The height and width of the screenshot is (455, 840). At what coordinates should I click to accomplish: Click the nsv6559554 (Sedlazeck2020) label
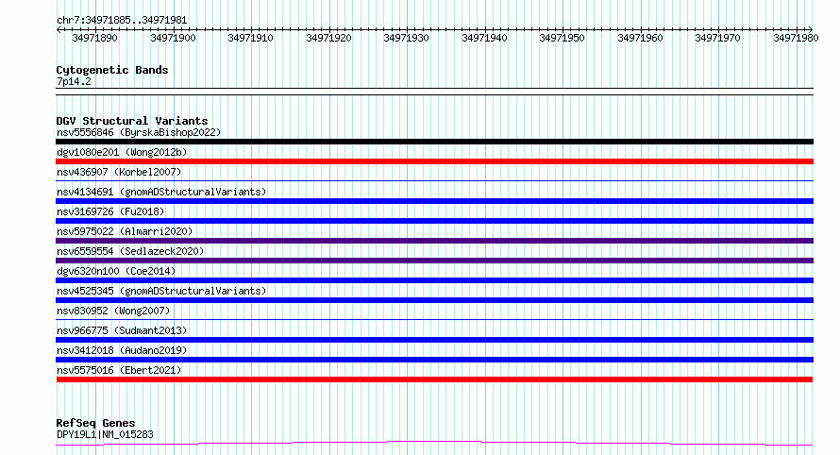130,251
